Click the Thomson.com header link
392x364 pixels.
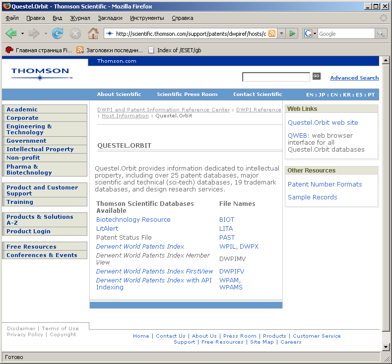pyautogui.click(x=117, y=61)
